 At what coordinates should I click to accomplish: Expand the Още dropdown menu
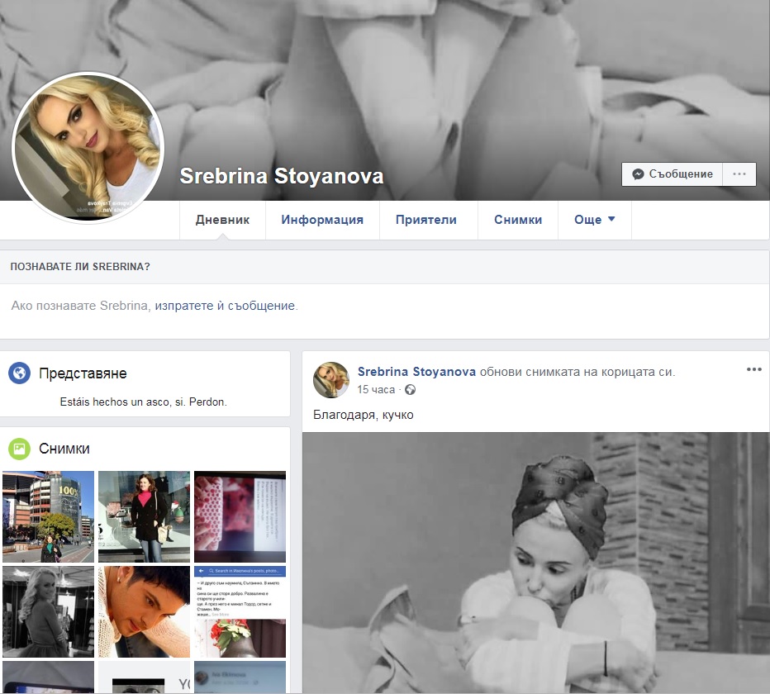click(x=595, y=220)
